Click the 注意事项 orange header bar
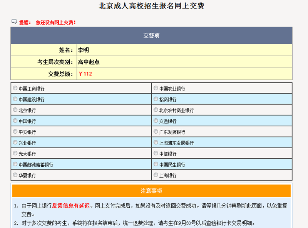This screenshot has height=228, width=308. pyautogui.click(x=151, y=191)
